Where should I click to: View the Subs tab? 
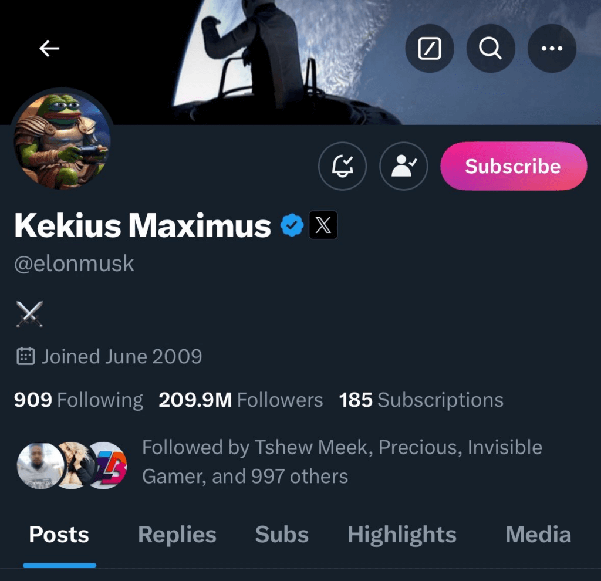tap(282, 534)
